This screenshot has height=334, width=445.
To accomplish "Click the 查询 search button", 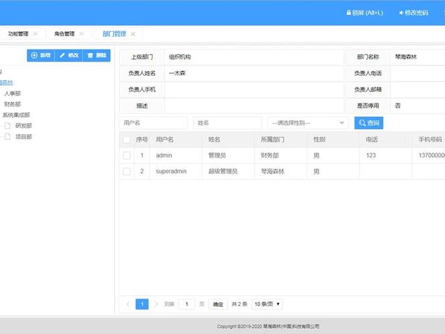I will pos(369,123).
